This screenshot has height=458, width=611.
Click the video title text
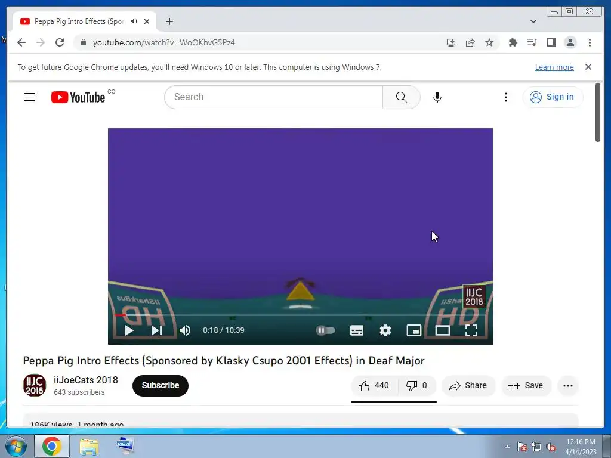click(x=224, y=361)
